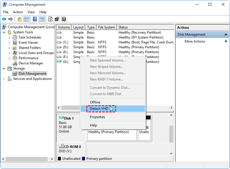This screenshot has height=169, width=230.
Task: Sort by the File System column header
Action: coord(106,27)
